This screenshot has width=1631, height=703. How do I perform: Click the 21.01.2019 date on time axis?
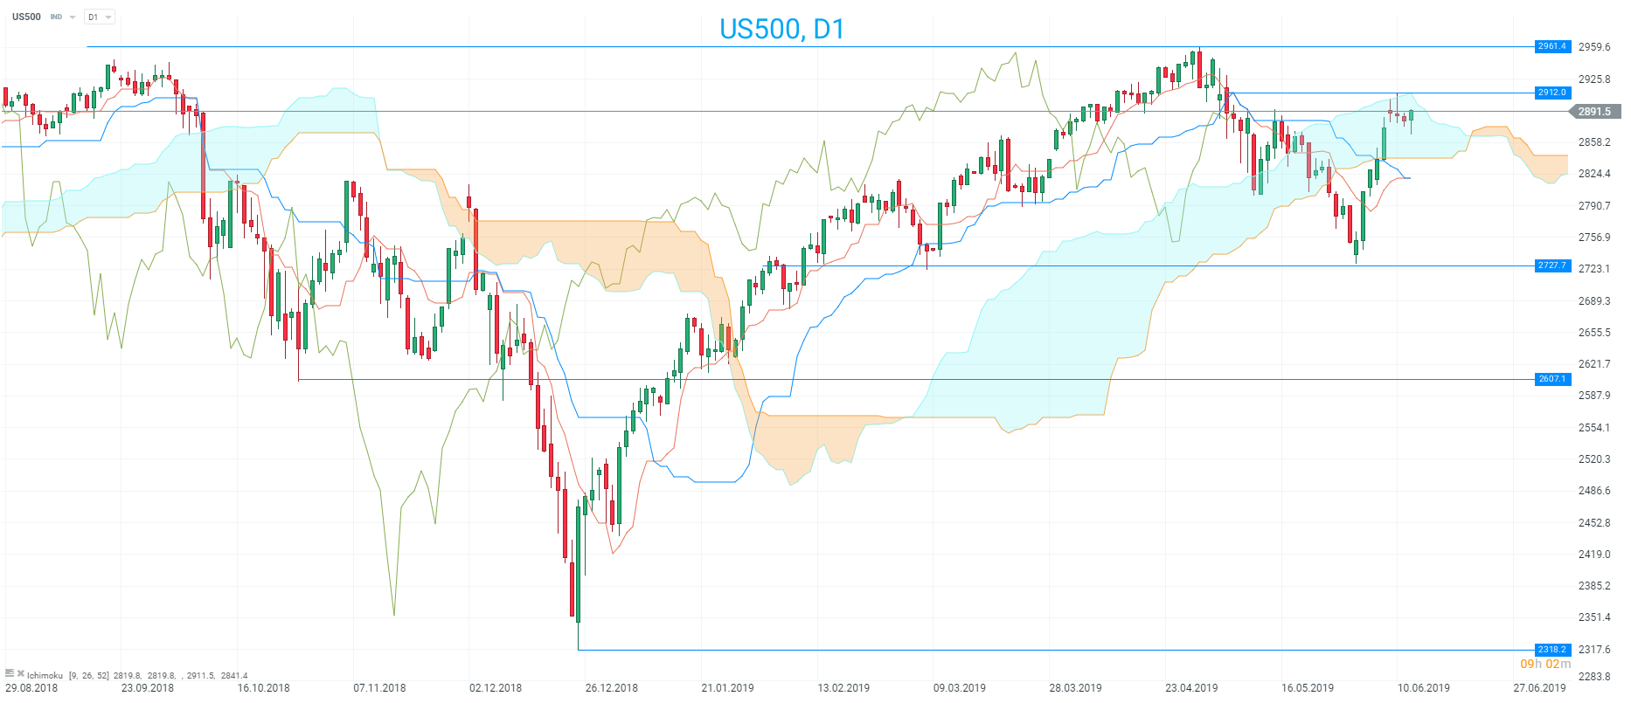click(727, 688)
